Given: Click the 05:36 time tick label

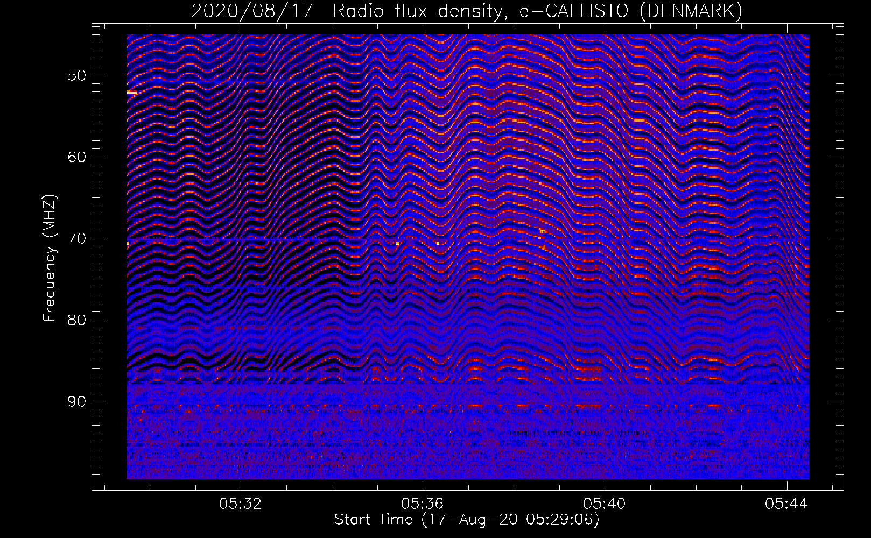Looking at the screenshot, I should (x=423, y=504).
